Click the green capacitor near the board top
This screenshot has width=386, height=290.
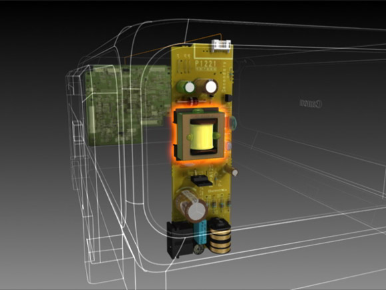tap(186, 87)
